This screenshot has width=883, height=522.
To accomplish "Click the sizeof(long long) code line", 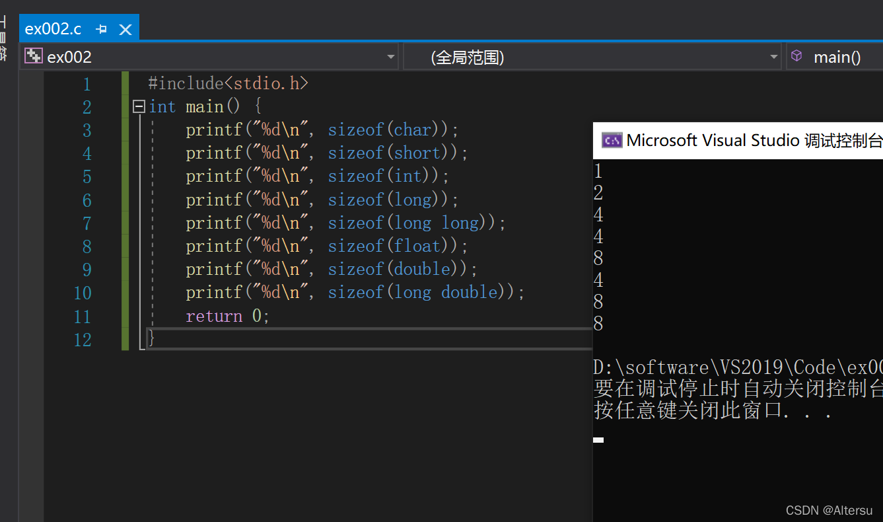I will (345, 223).
